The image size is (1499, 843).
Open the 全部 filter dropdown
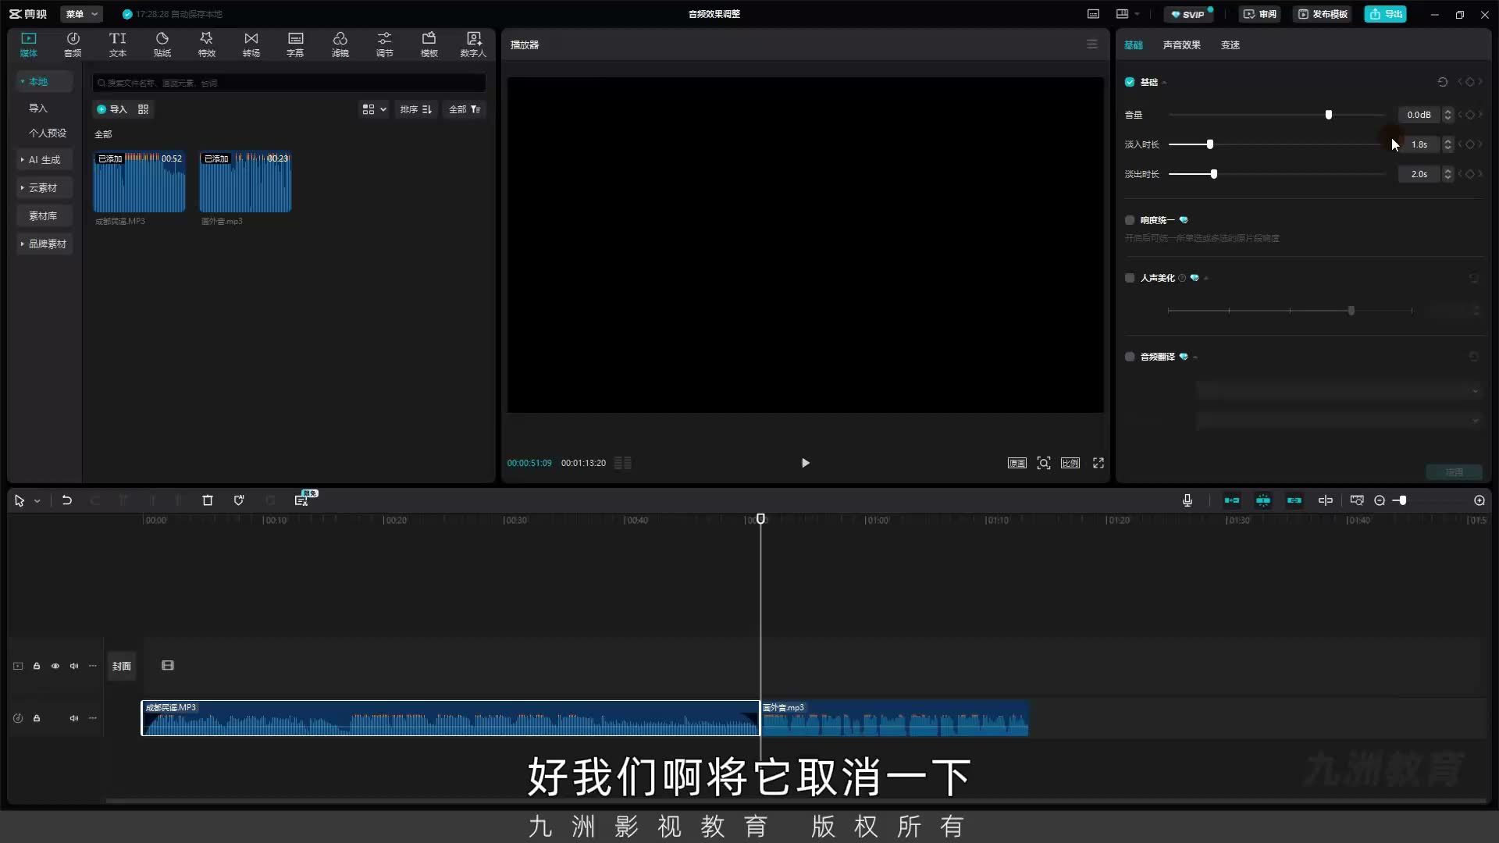pos(465,109)
